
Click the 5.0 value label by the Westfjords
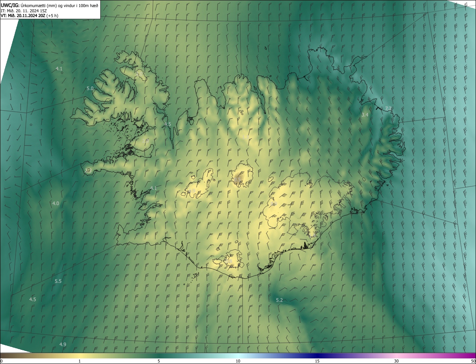(90, 89)
